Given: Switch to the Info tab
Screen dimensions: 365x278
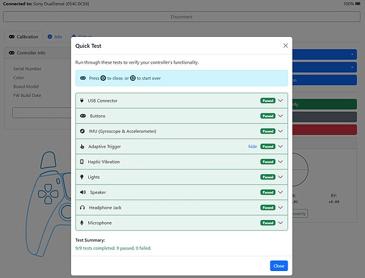Looking at the screenshot, I should click(55, 37).
